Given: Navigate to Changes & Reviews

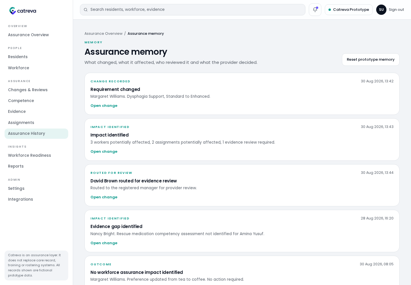Looking at the screenshot, I should point(36,90).
